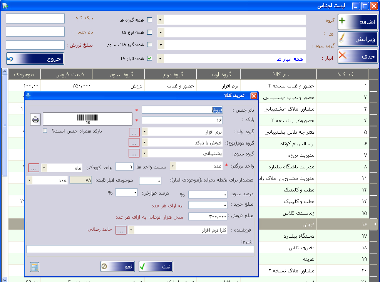
Task: Click the plus icon in dialog title bar
Action: click(x=28, y=96)
